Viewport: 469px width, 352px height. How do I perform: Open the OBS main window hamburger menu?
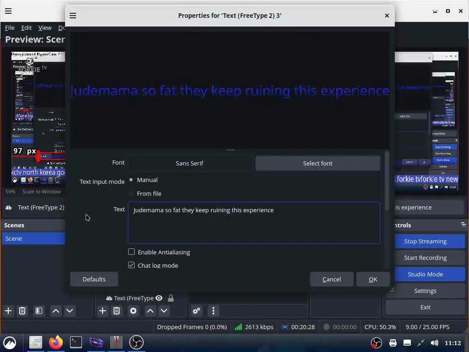pyautogui.click(x=8, y=11)
